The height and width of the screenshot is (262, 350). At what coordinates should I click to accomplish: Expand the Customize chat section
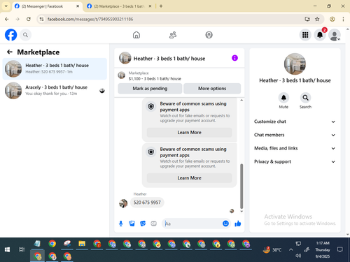coord(295,122)
